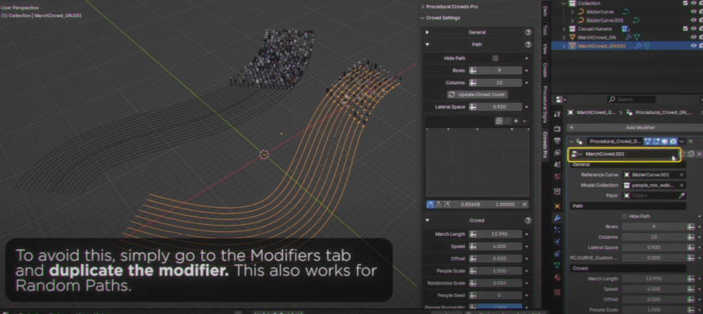Switch to the Procedural Signs sidebar tab
This screenshot has height=314, width=703.
pyautogui.click(x=545, y=101)
